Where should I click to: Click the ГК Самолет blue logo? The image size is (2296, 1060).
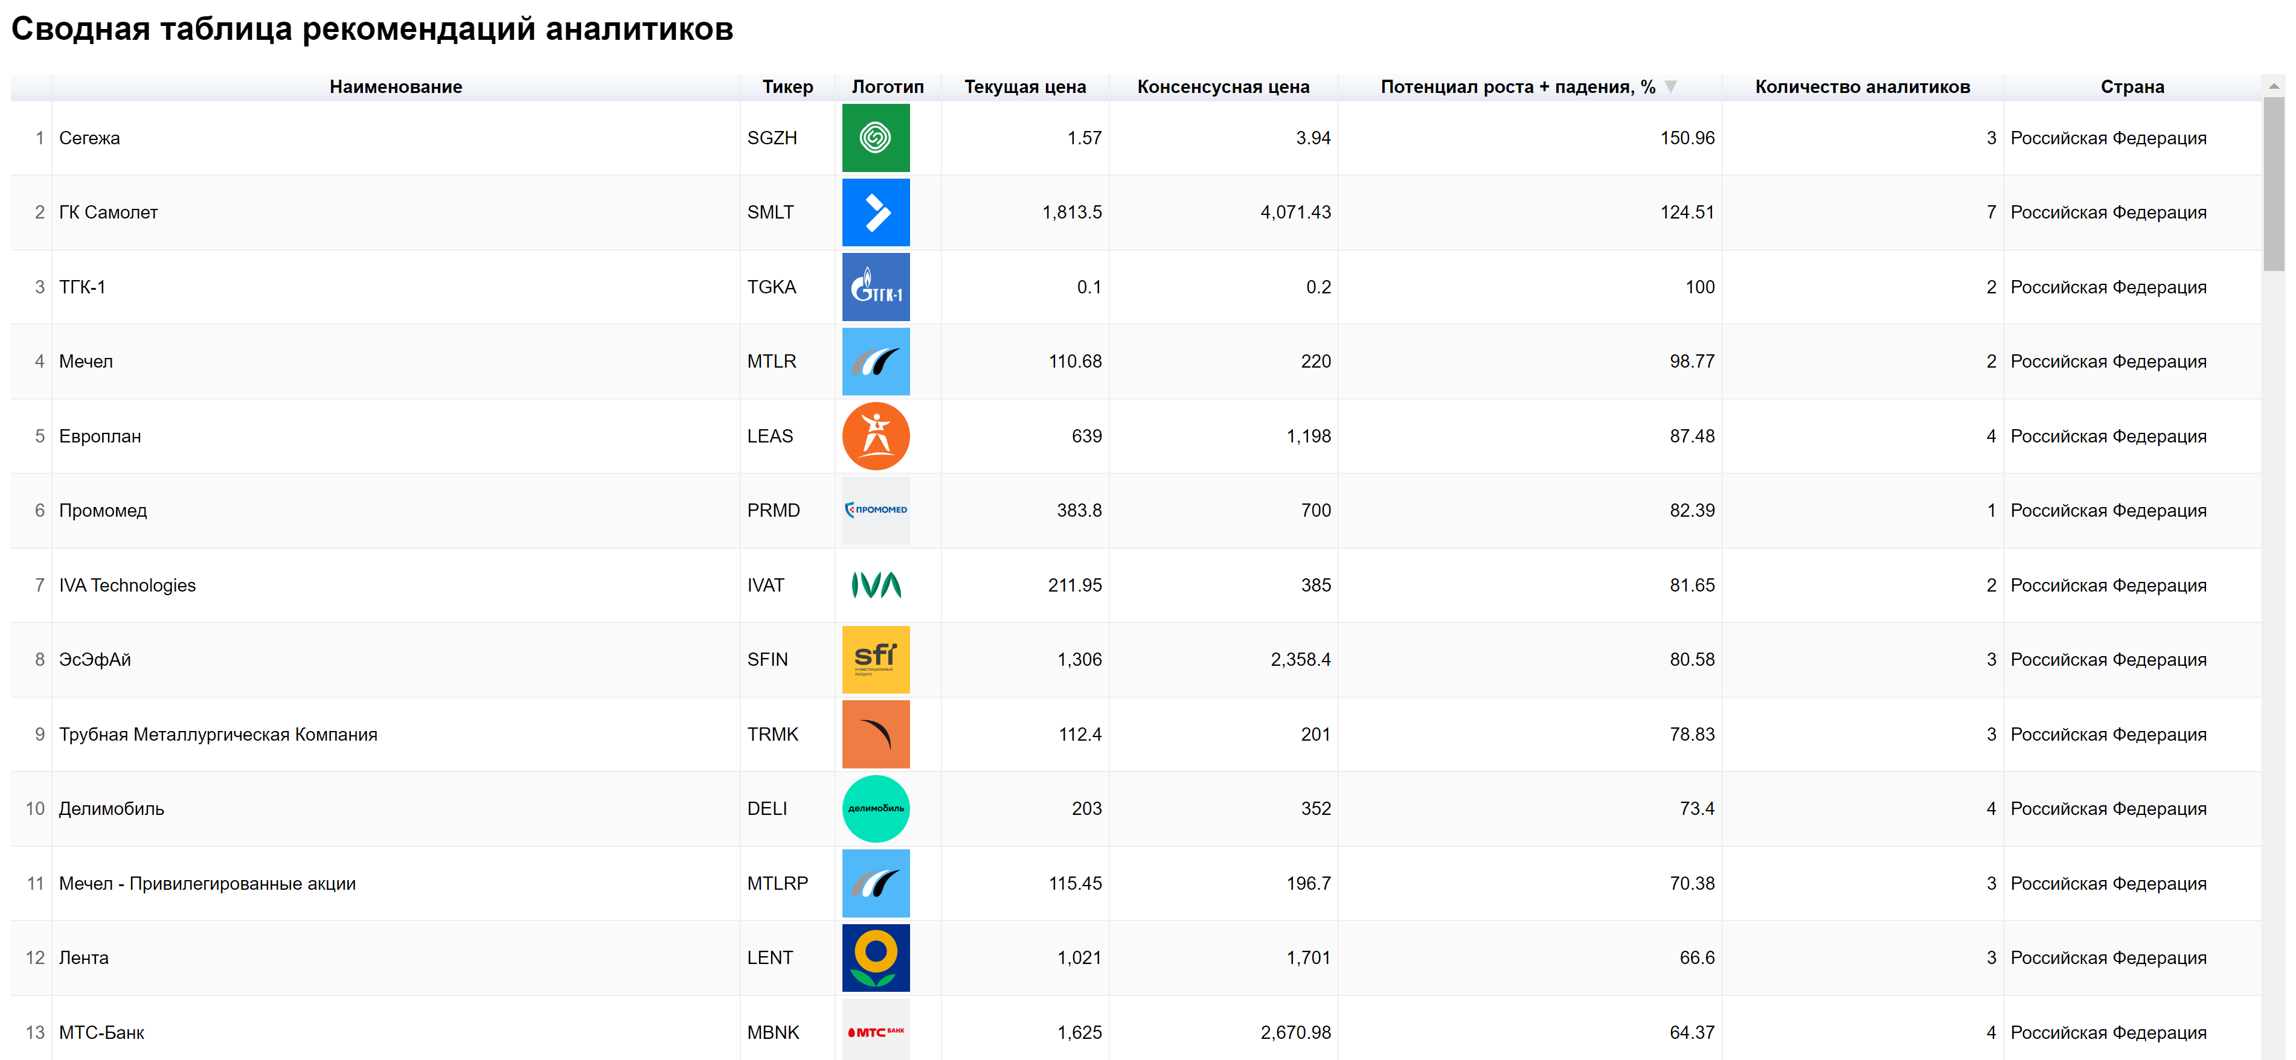coord(875,212)
